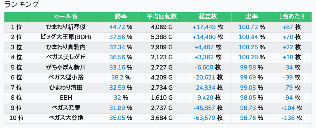This screenshot has height=128, width=316.
Task: Click the 出率 column header
Action: (251, 17)
